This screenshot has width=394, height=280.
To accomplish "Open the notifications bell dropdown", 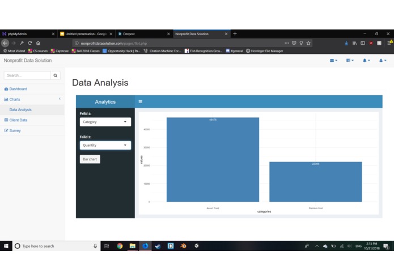I will point(366,60).
